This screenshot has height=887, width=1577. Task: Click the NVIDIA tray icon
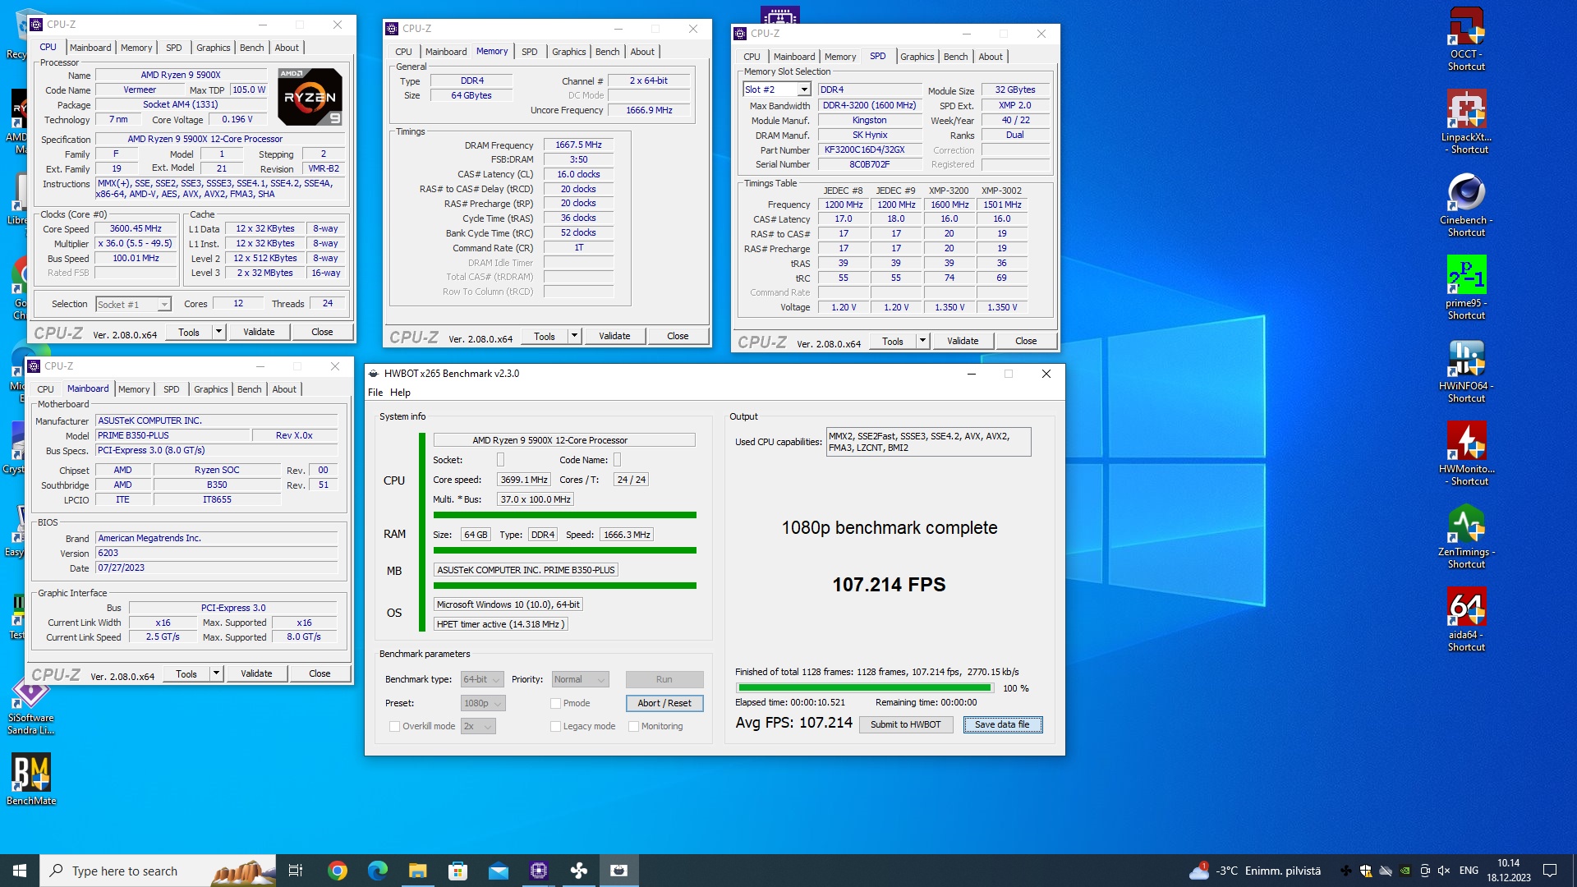[x=1405, y=871]
